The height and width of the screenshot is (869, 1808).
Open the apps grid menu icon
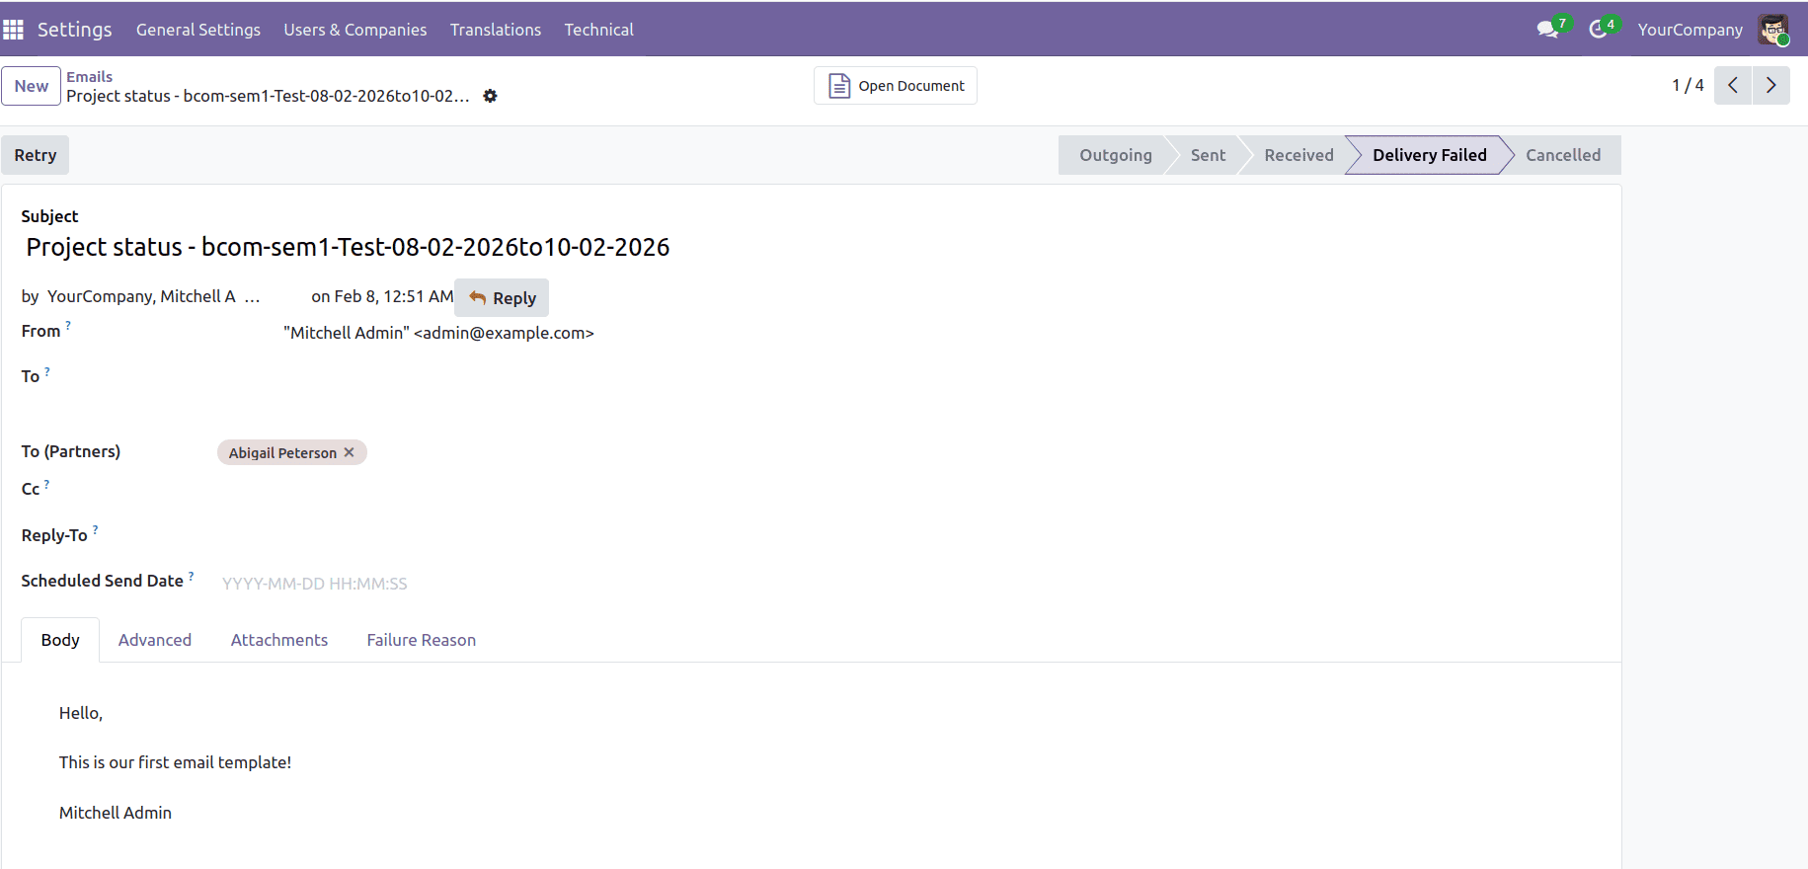pyautogui.click(x=13, y=30)
